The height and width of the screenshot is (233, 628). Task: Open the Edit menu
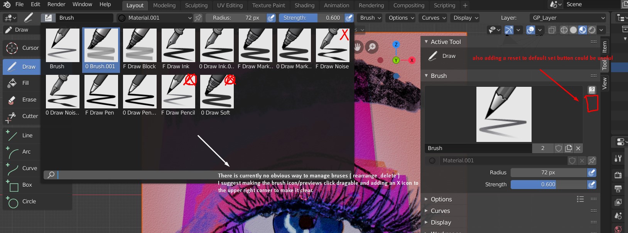(35, 4)
